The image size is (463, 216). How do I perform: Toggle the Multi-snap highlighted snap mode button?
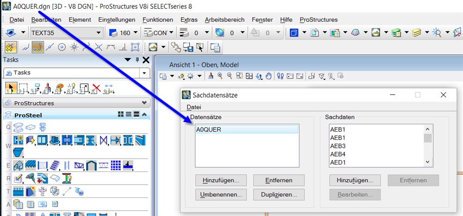pyautogui.click(x=37, y=47)
